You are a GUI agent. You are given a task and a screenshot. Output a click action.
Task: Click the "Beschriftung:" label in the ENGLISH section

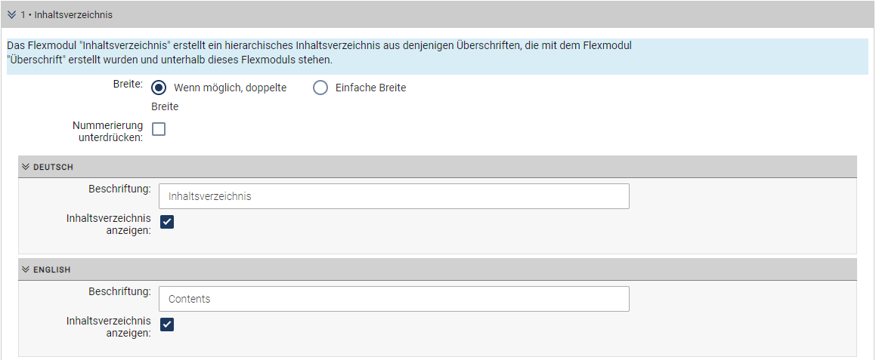click(119, 291)
